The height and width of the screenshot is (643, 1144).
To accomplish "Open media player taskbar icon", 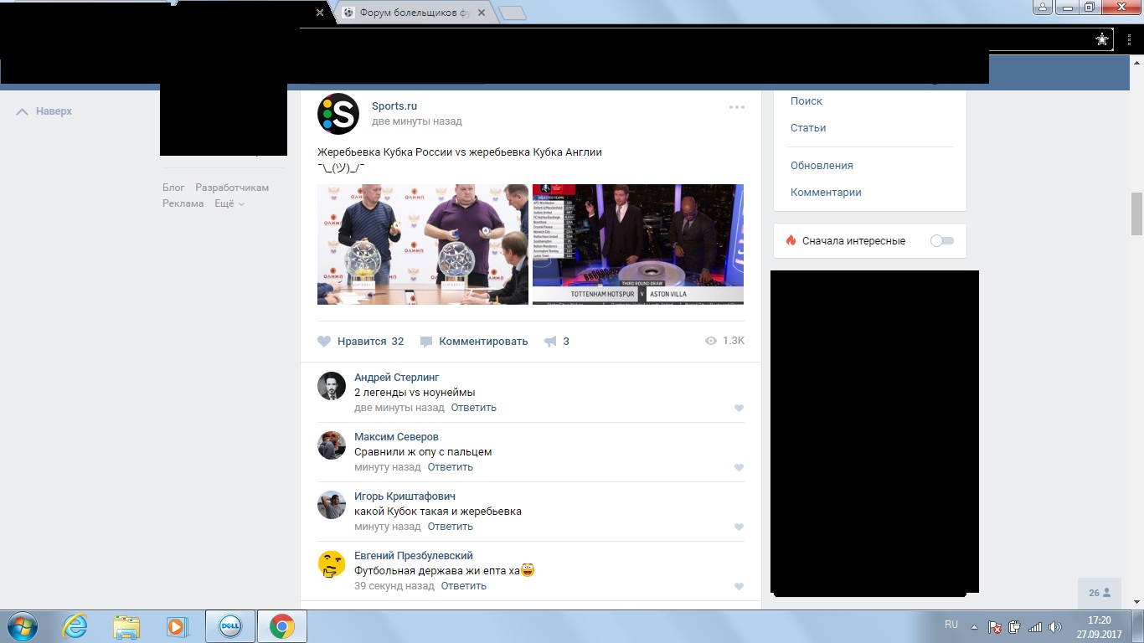I will coord(177,626).
